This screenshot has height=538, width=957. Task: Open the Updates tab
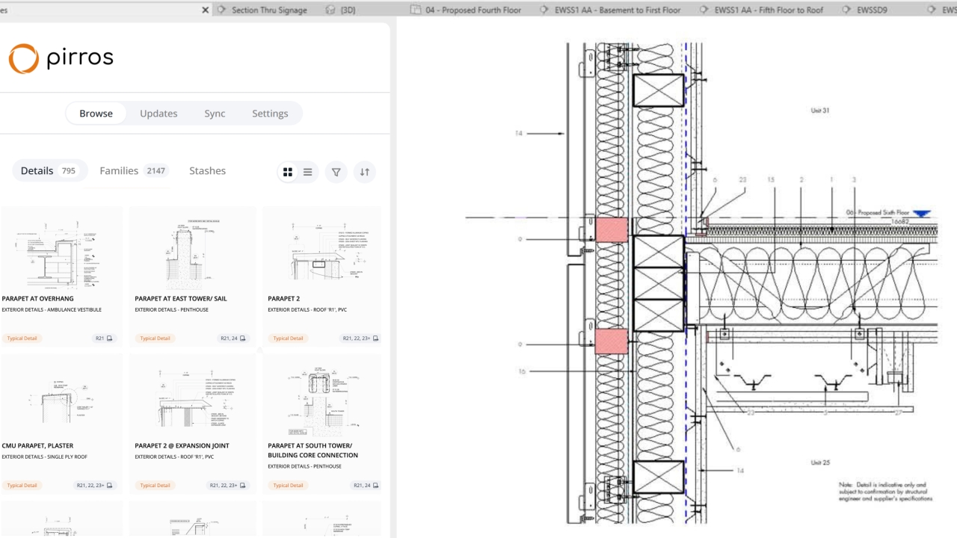tap(159, 114)
